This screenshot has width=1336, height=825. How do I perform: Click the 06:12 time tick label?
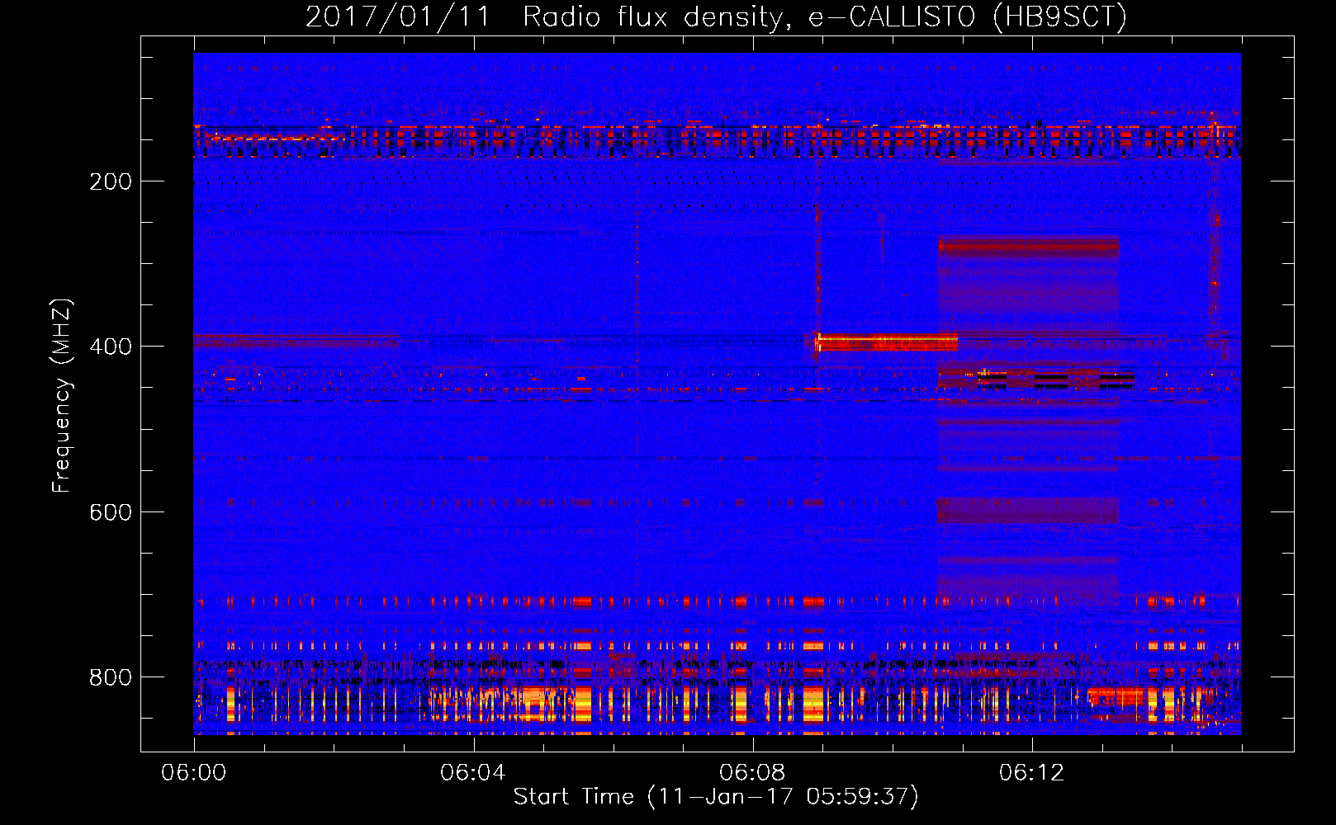1031,772
